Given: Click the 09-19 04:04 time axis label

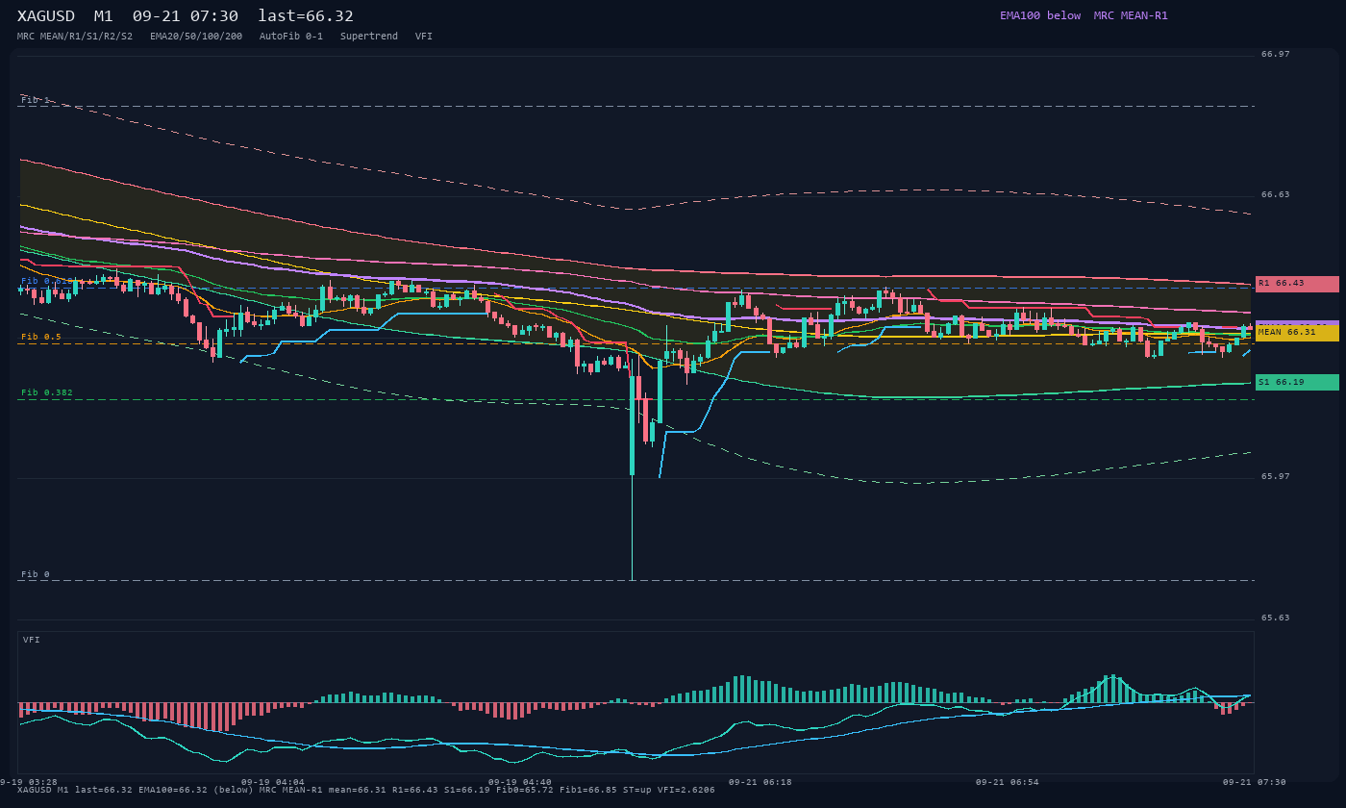Looking at the screenshot, I should coord(273,783).
